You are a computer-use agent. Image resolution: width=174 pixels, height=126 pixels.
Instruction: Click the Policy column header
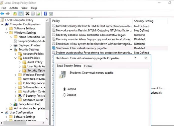[x=56, y=21]
